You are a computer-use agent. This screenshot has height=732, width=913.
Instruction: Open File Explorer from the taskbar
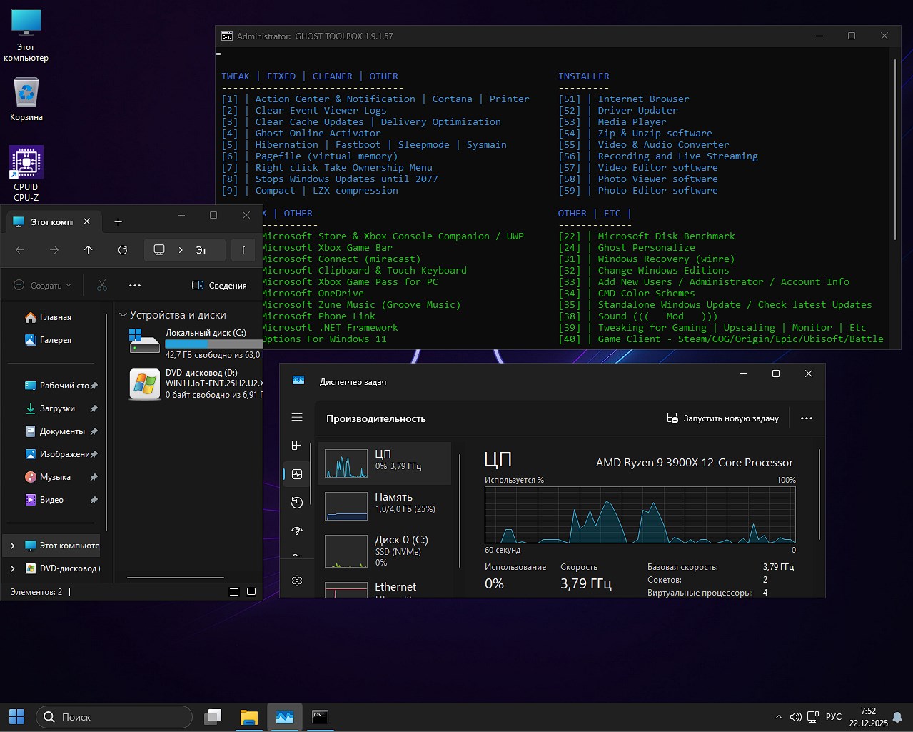pos(248,716)
